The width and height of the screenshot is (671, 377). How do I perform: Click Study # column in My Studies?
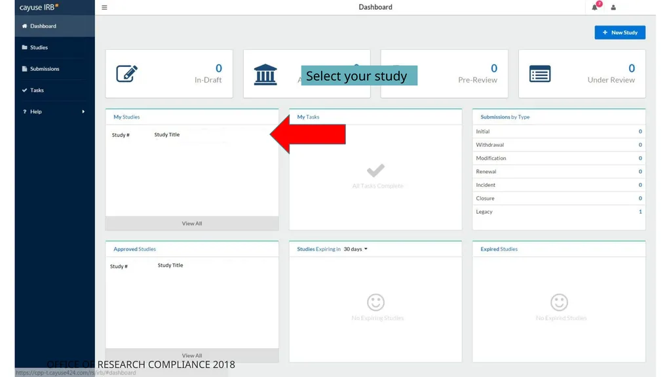point(121,135)
